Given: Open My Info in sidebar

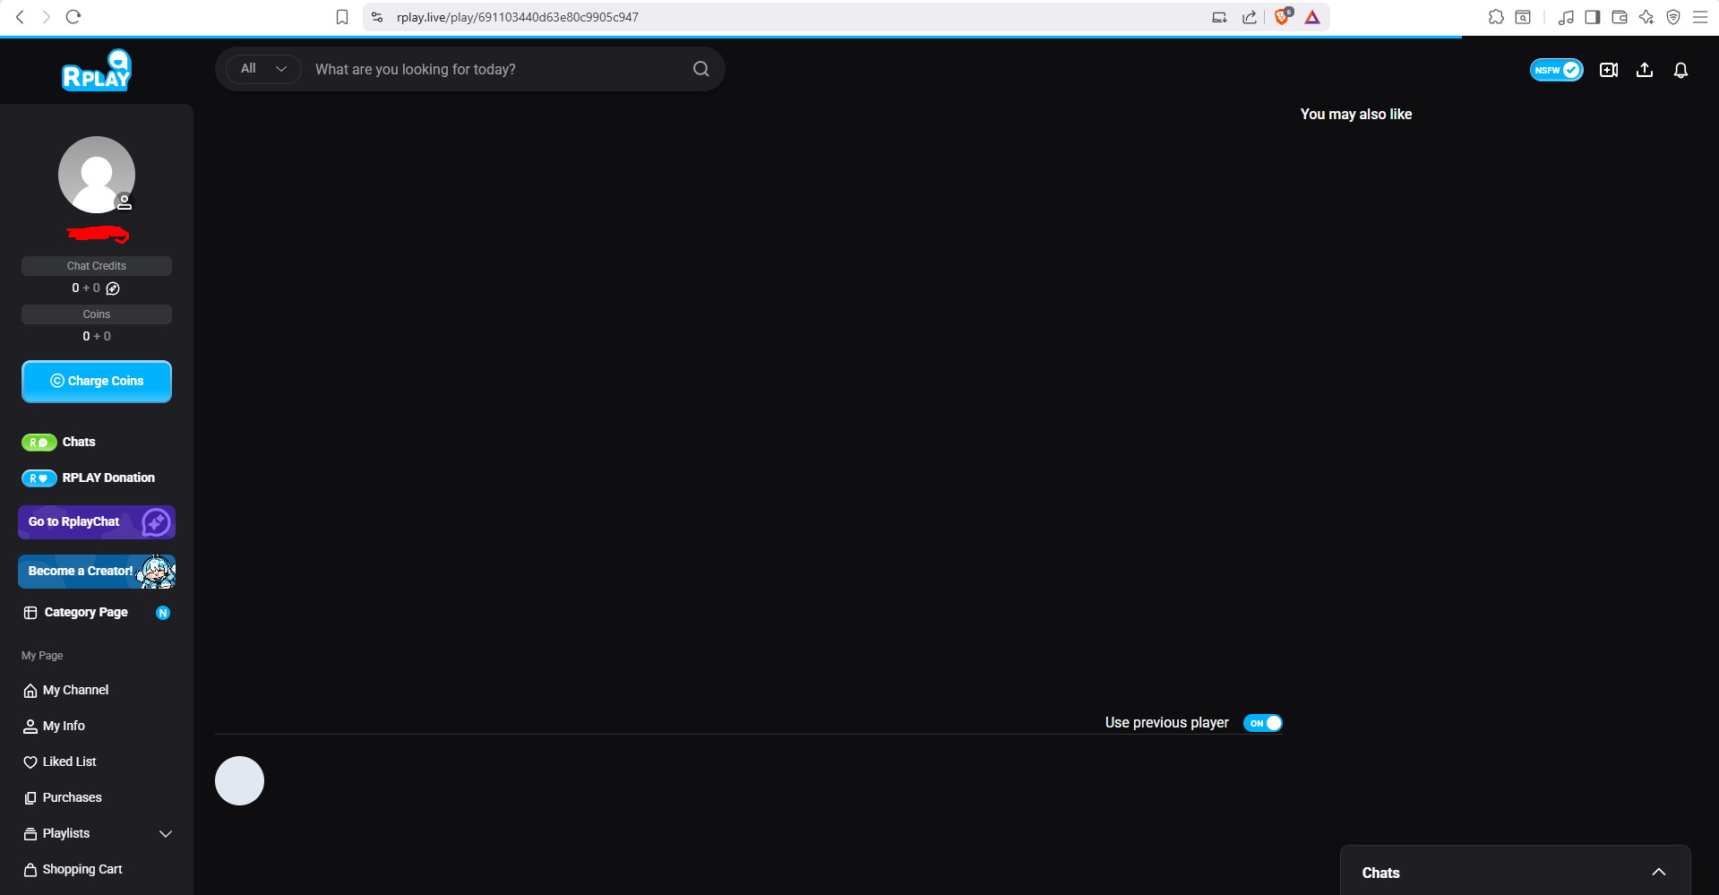Looking at the screenshot, I should (55, 727).
